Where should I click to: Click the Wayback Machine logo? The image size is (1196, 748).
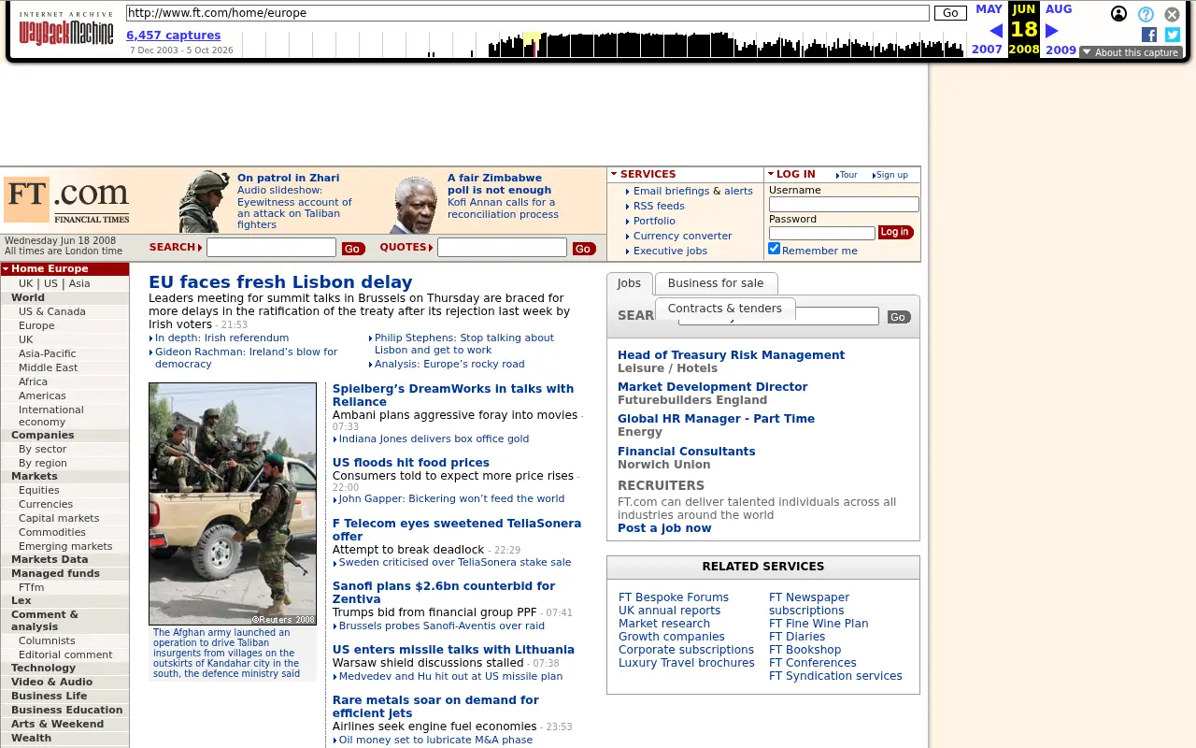66,29
